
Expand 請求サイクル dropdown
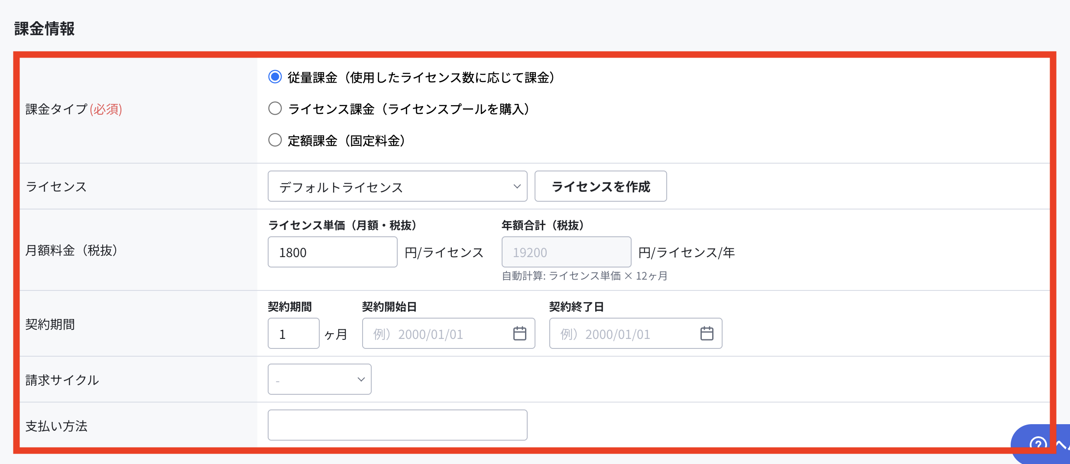click(x=319, y=379)
